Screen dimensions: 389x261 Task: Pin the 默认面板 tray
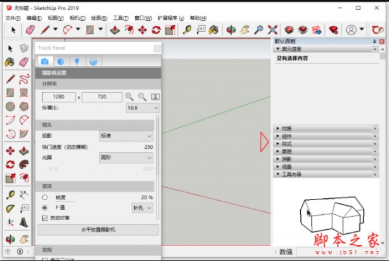point(374,41)
